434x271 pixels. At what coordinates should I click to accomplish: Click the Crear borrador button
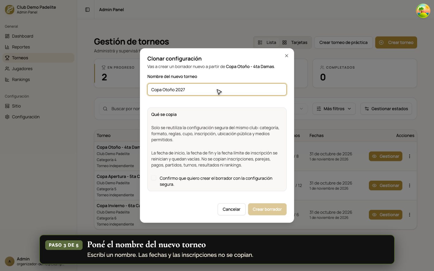click(267, 209)
